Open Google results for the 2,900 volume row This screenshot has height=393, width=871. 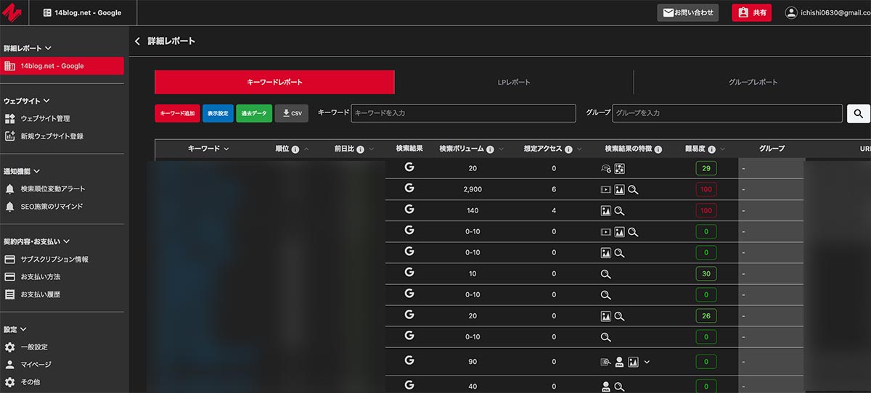(x=409, y=189)
